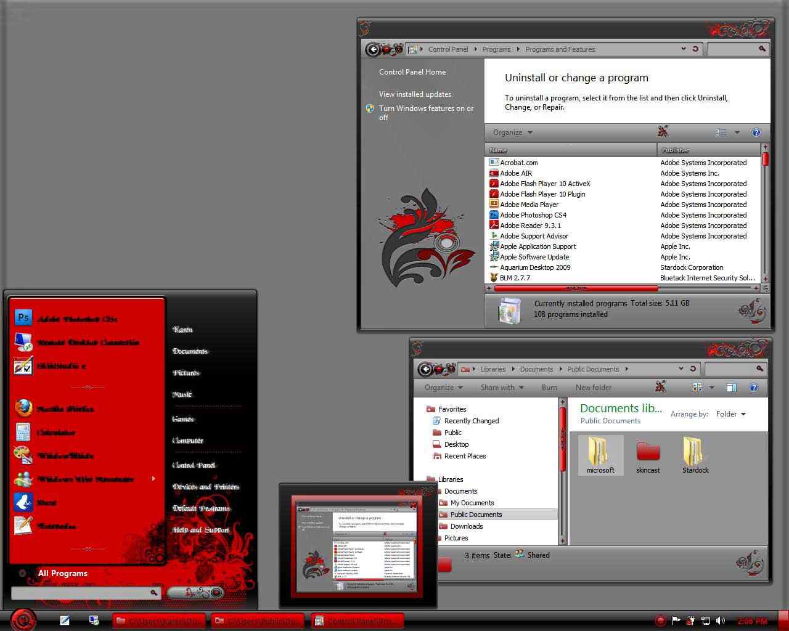The image size is (789, 631).
Task: Select the Stardock folder
Action: point(695,455)
